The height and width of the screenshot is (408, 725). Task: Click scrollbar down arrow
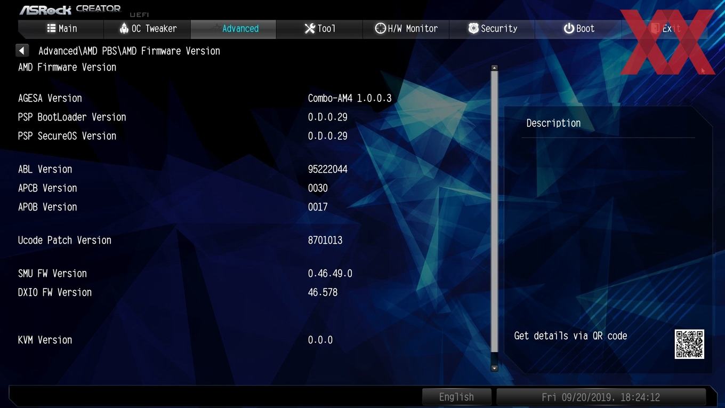[x=494, y=368]
